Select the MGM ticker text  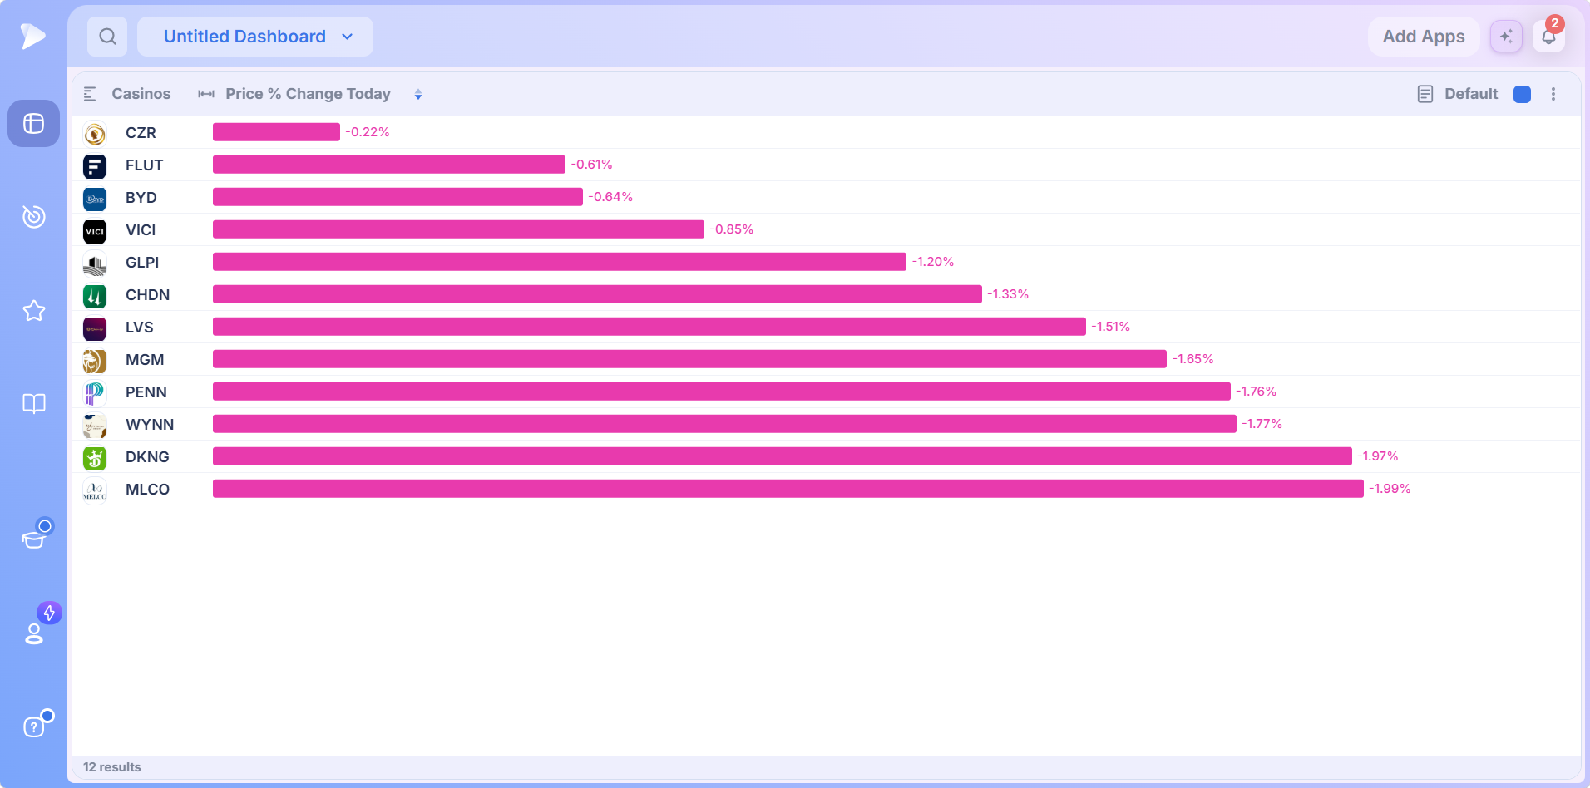(145, 360)
